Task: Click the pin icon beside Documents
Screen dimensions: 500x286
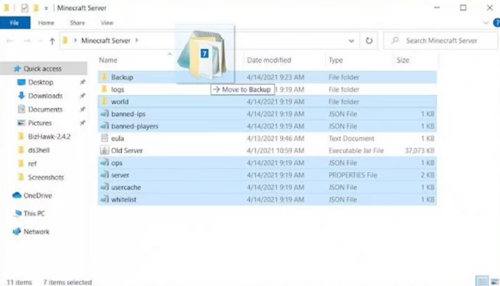Action: click(82, 109)
